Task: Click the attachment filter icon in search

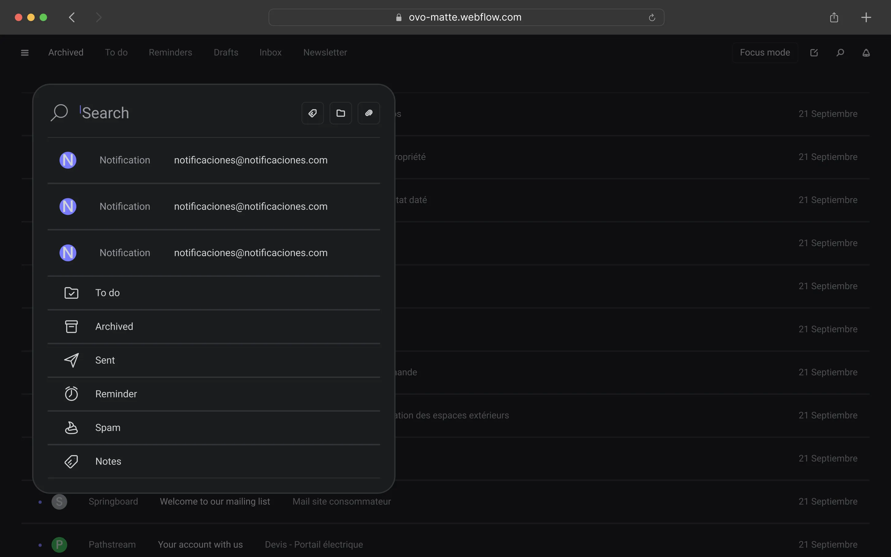Action: (x=369, y=113)
